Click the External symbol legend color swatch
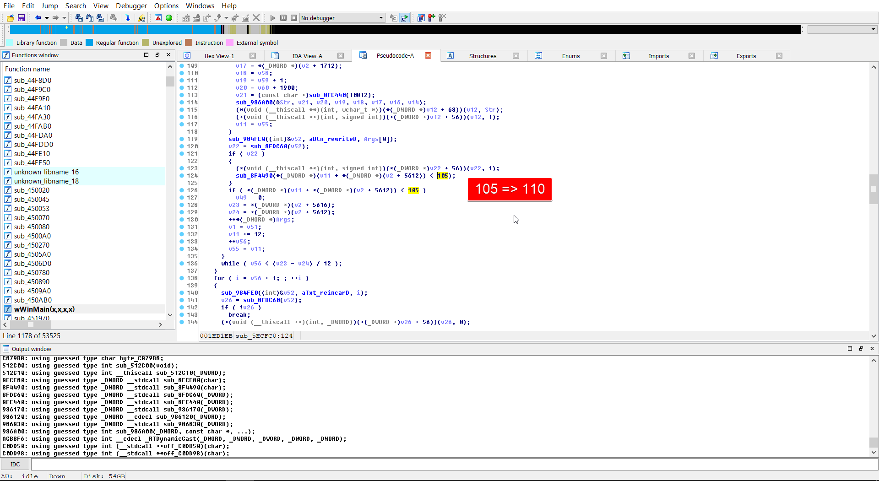This screenshot has height=481, width=879. point(230,43)
